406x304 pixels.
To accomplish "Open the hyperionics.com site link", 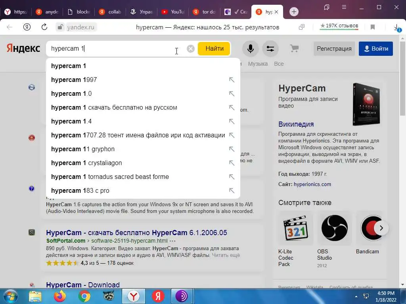I will click(312, 184).
